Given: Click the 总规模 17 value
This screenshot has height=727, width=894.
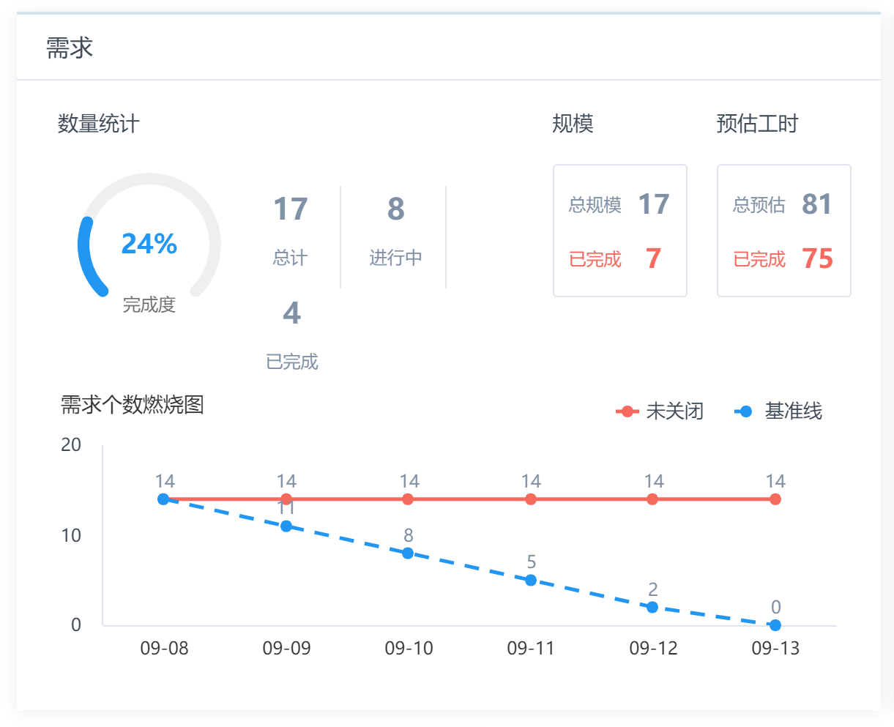Looking at the screenshot, I should tap(653, 204).
